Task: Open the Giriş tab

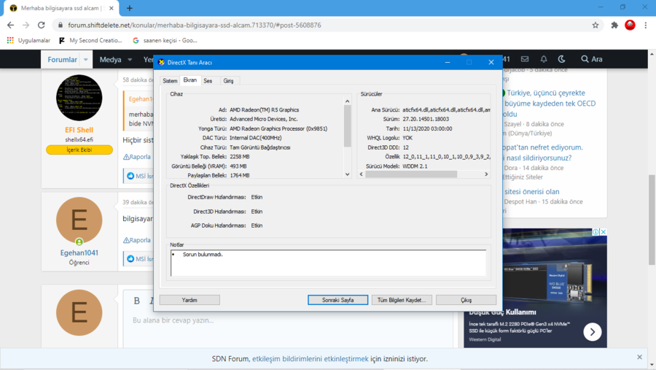Action: 228,81
